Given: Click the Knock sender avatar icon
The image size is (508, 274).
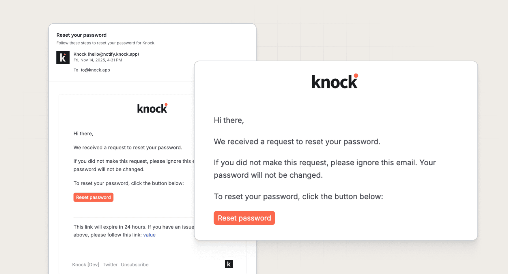Looking at the screenshot, I should tap(63, 57).
